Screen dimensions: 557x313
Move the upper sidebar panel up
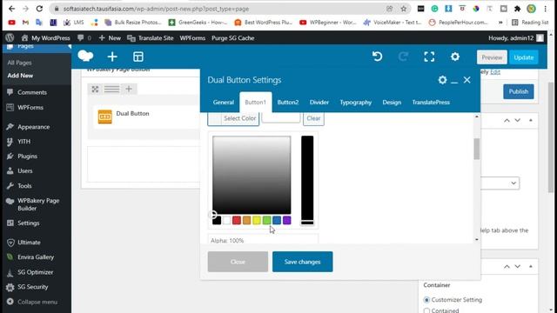(x=507, y=120)
